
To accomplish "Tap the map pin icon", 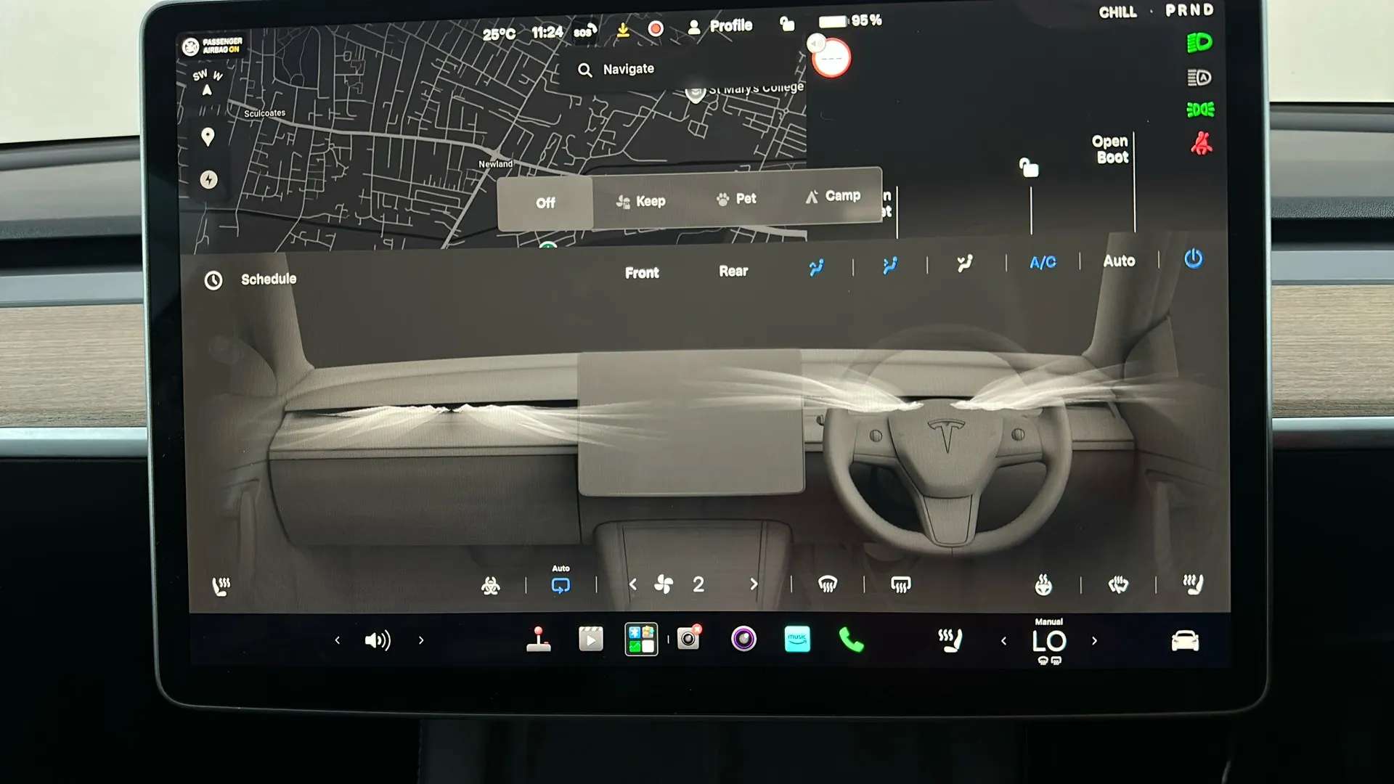I will (208, 137).
